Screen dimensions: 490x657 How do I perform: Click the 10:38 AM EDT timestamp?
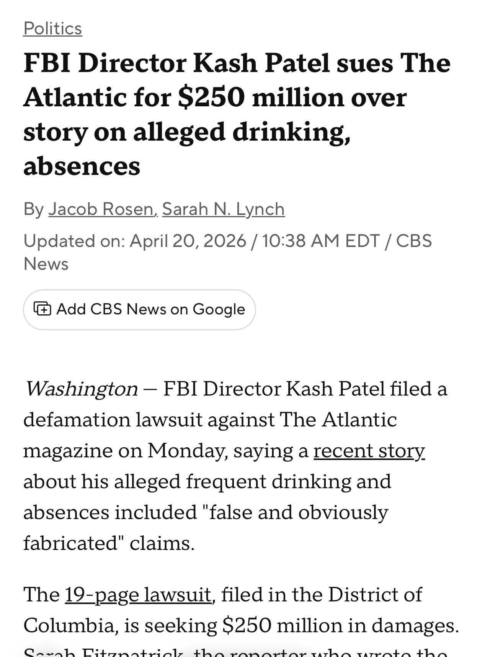point(320,241)
